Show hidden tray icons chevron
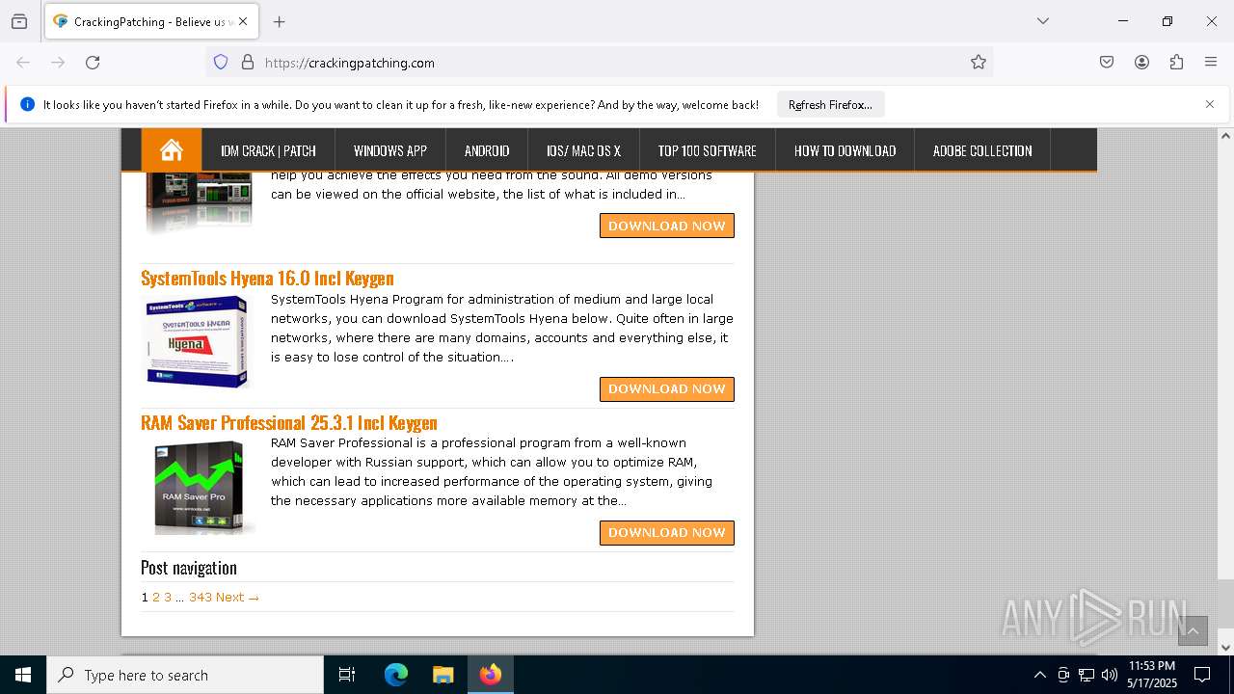 coord(1039,675)
